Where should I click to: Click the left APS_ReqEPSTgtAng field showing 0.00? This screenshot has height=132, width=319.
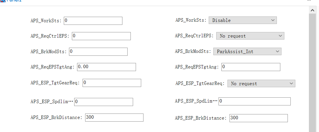(x=106, y=67)
